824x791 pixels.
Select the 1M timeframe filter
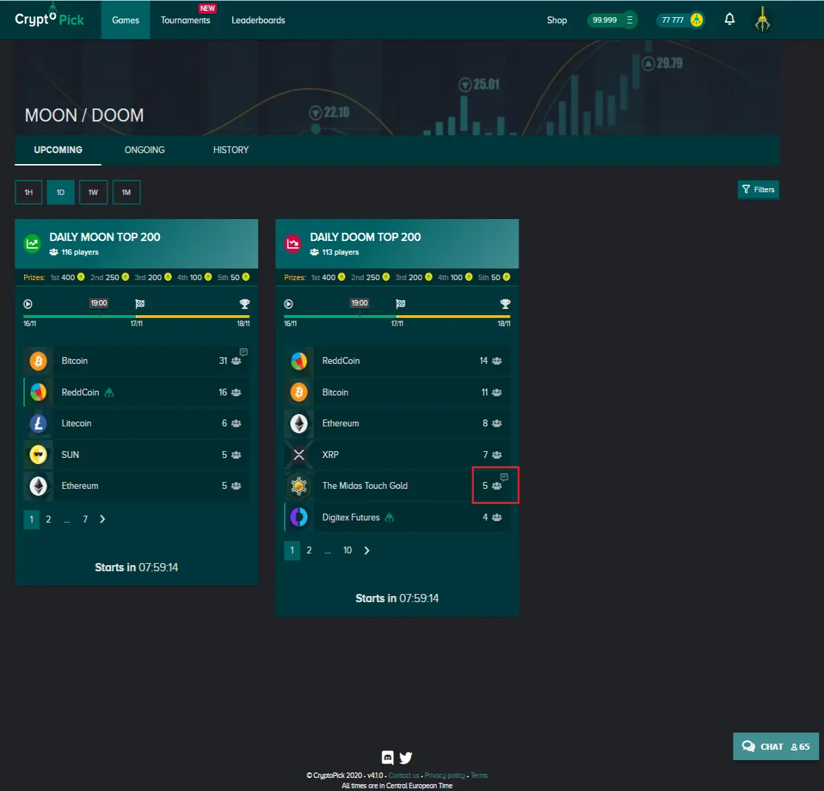pyautogui.click(x=126, y=192)
